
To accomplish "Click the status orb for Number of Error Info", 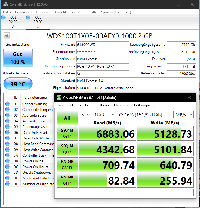I will coord(7,184).
